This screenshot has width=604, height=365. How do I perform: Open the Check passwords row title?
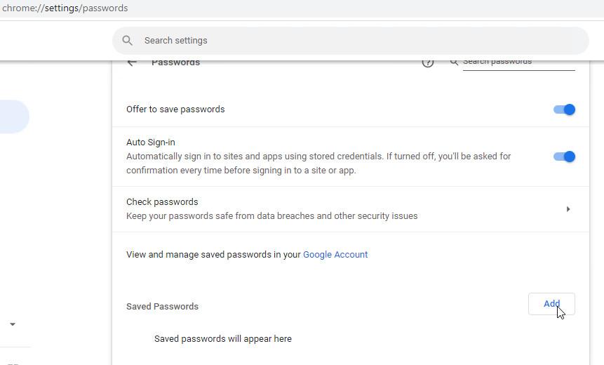click(162, 201)
